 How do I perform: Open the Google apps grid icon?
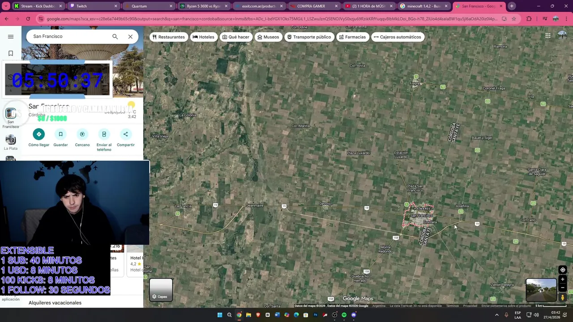coord(548,36)
